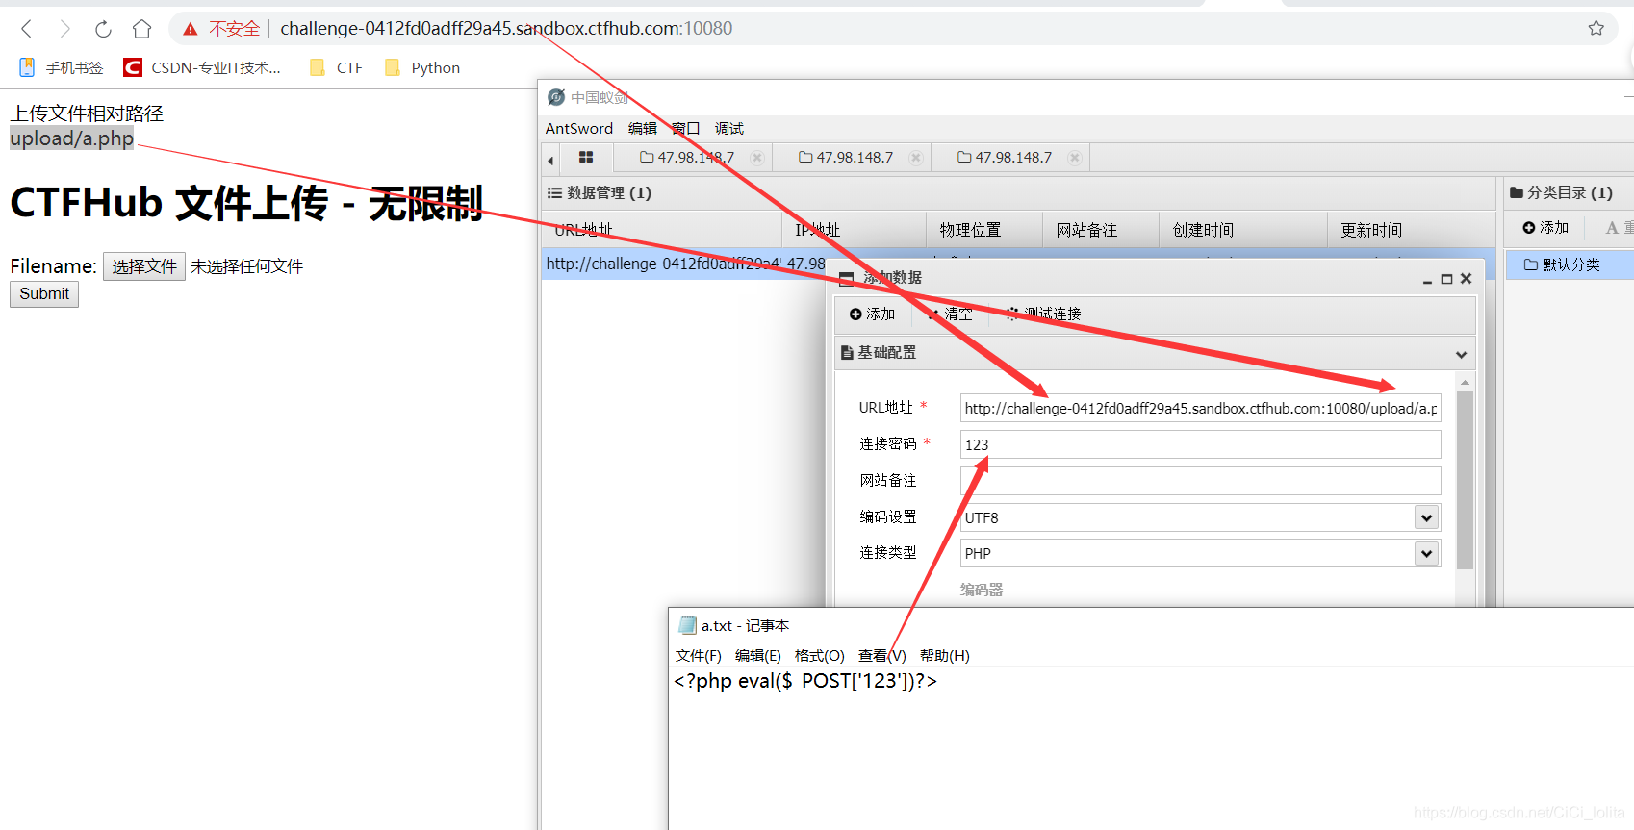This screenshot has height=830, width=1634.
Task: Click the browser forward arrow
Action: 64,29
